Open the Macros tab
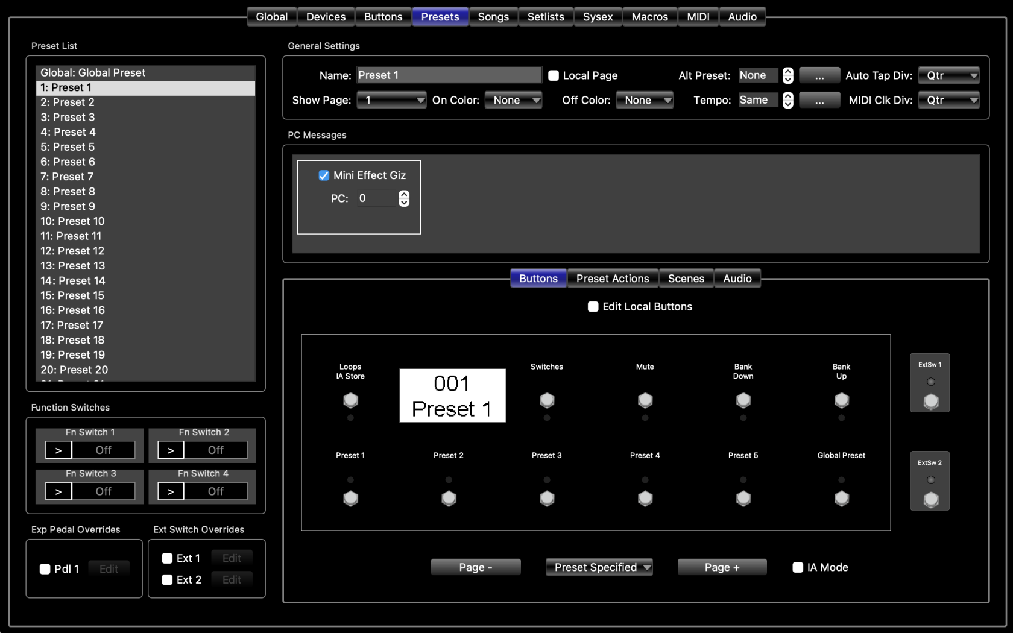The image size is (1013, 633). click(x=649, y=17)
